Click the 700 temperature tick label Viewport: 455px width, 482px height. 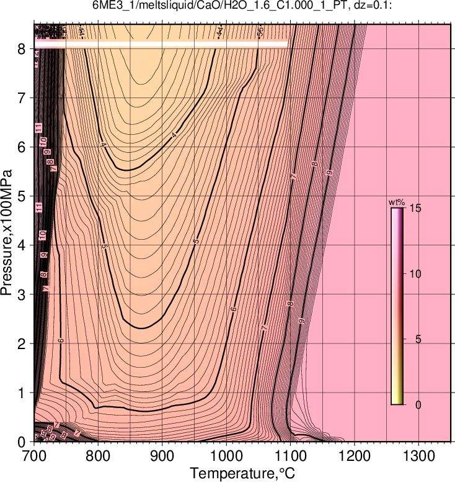coord(33,456)
